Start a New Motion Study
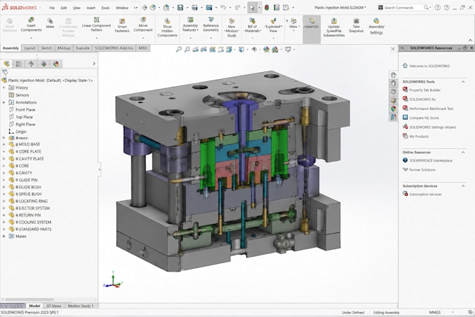Viewport: 475px width, 317px height. [x=232, y=27]
